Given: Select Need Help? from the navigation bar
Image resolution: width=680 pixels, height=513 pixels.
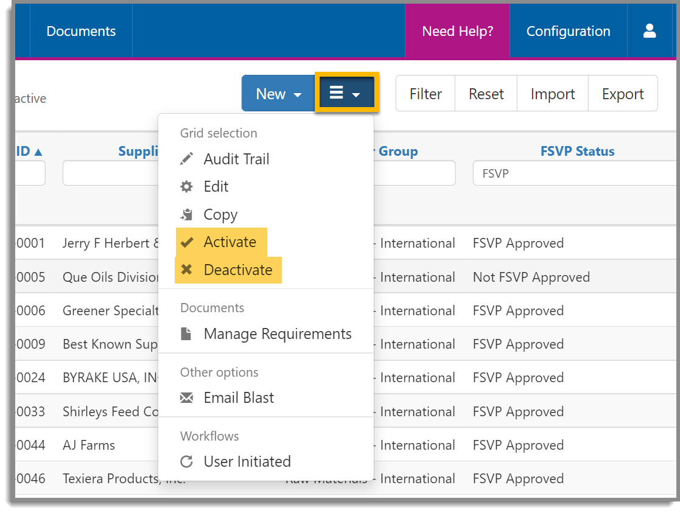Looking at the screenshot, I should click(x=458, y=30).
